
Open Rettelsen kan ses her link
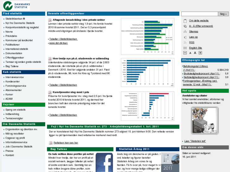tap(66, 143)
